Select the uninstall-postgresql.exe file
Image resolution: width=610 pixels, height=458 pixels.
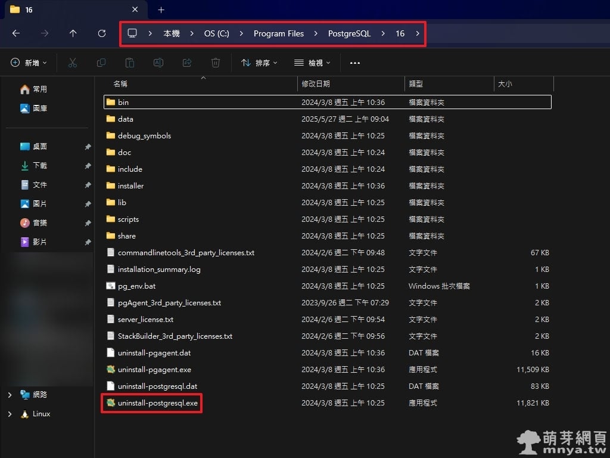(157, 403)
